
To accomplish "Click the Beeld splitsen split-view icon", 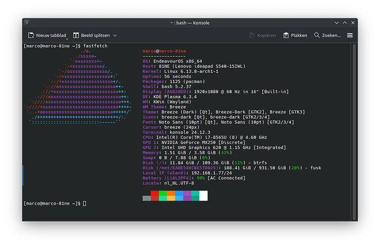I will pyautogui.click(x=76, y=35).
